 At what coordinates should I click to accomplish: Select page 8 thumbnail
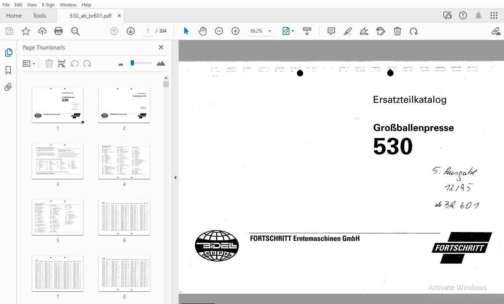tap(124, 274)
